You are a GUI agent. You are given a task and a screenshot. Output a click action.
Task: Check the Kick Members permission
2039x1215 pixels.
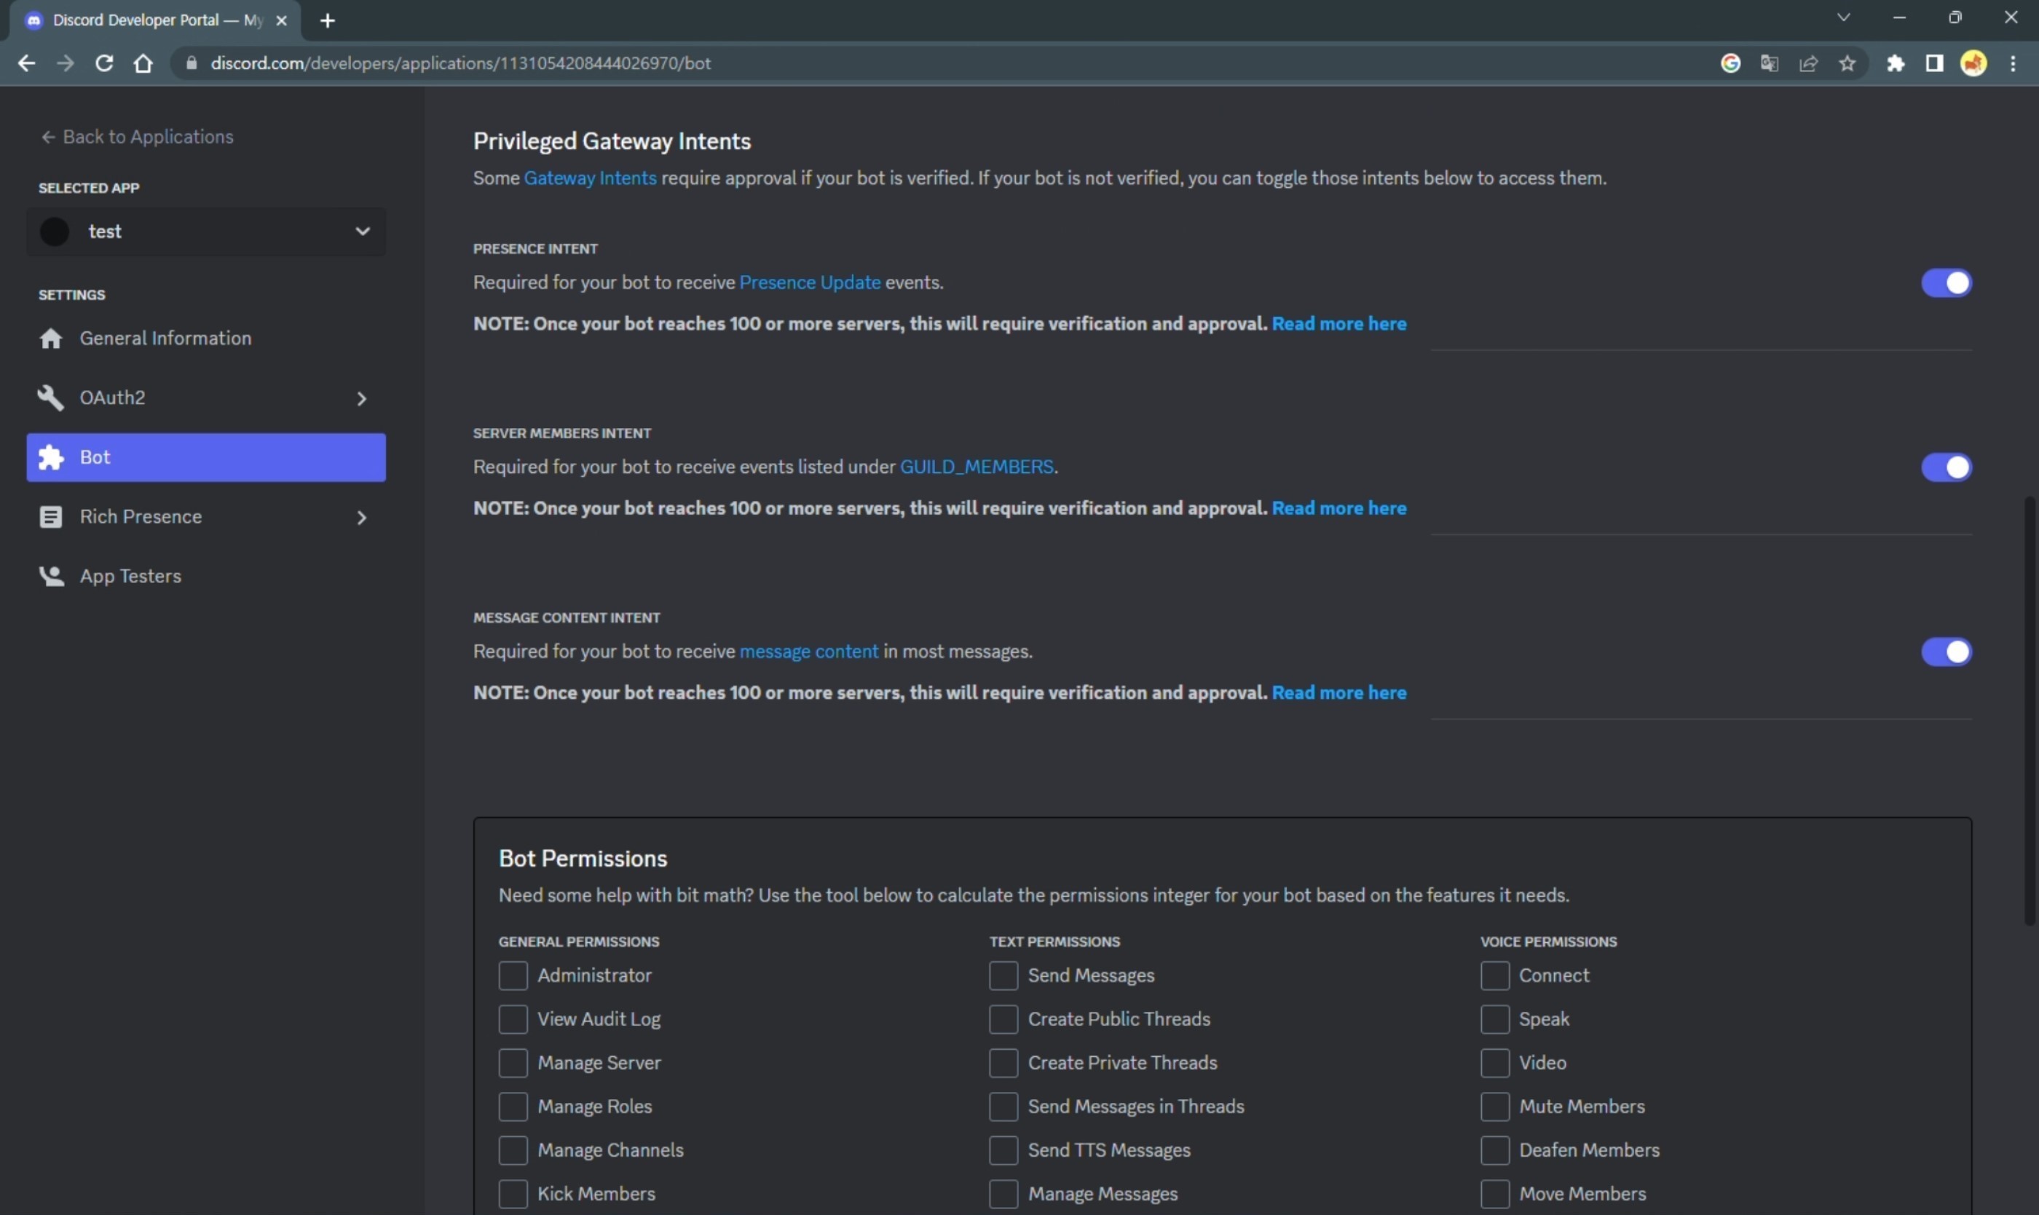point(513,1194)
